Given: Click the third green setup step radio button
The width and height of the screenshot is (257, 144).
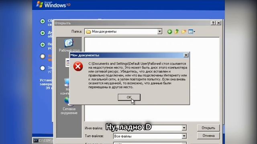Looking at the screenshot, I should (43, 44).
